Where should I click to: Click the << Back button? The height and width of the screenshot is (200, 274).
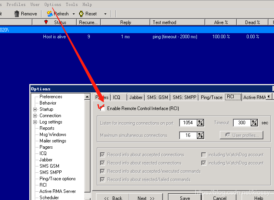tap(113, 197)
